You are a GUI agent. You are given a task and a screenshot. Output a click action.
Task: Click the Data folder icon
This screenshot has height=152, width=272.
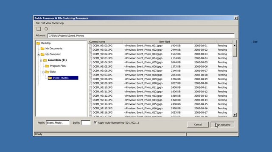coord(47,72)
